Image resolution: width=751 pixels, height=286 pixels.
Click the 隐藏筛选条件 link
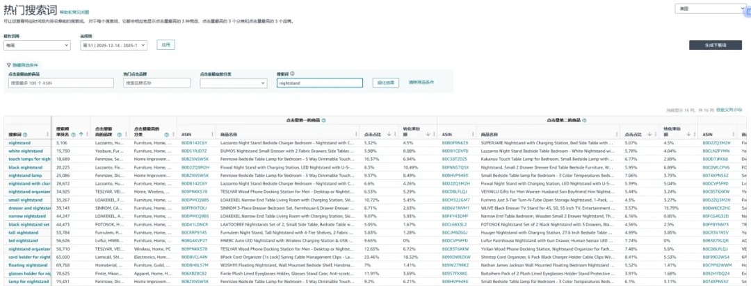(26, 65)
